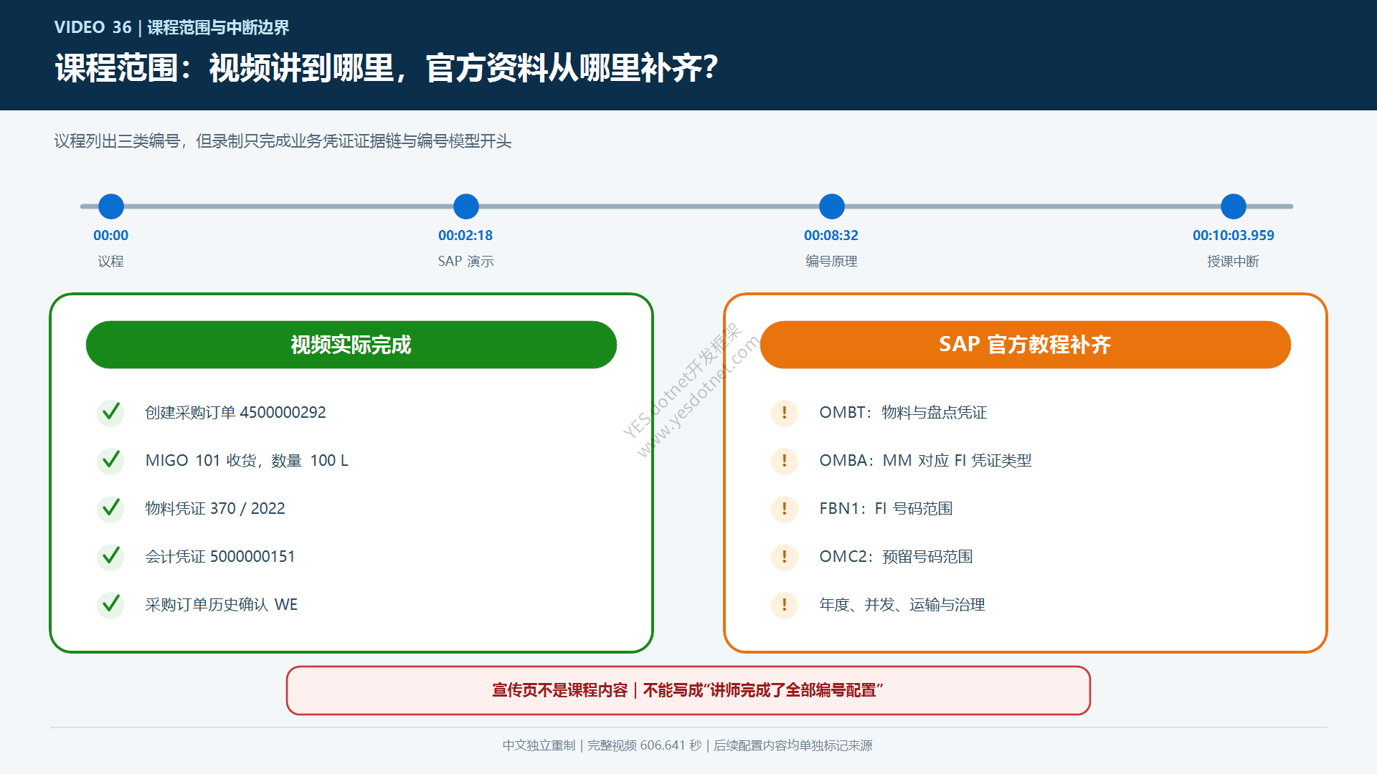Click the 00:00 timestamp label
Image resolution: width=1377 pixels, height=774 pixels.
(111, 235)
